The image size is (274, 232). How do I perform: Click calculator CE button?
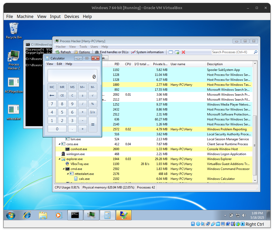click(x=62, y=95)
